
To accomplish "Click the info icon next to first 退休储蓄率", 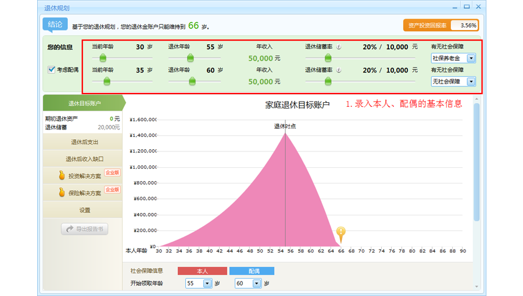I will coord(339,47).
